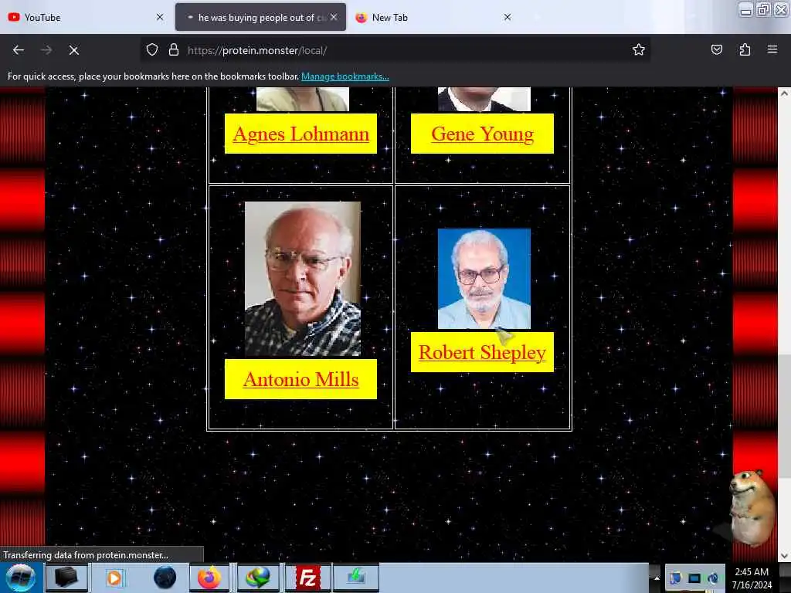Image resolution: width=791 pixels, height=593 pixels.
Task: Open the dark globe taskbar app
Action: coord(165,578)
